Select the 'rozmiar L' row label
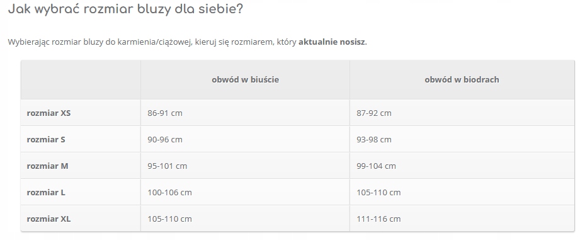The width and height of the screenshot is (585, 240). point(46,192)
